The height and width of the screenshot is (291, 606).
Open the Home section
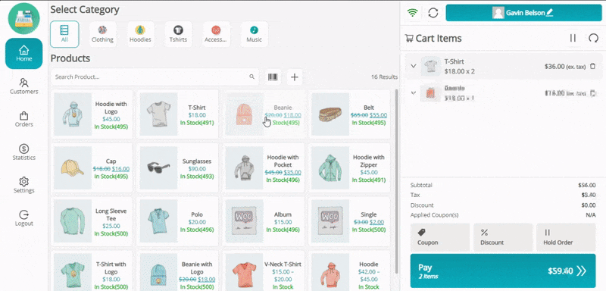point(24,53)
